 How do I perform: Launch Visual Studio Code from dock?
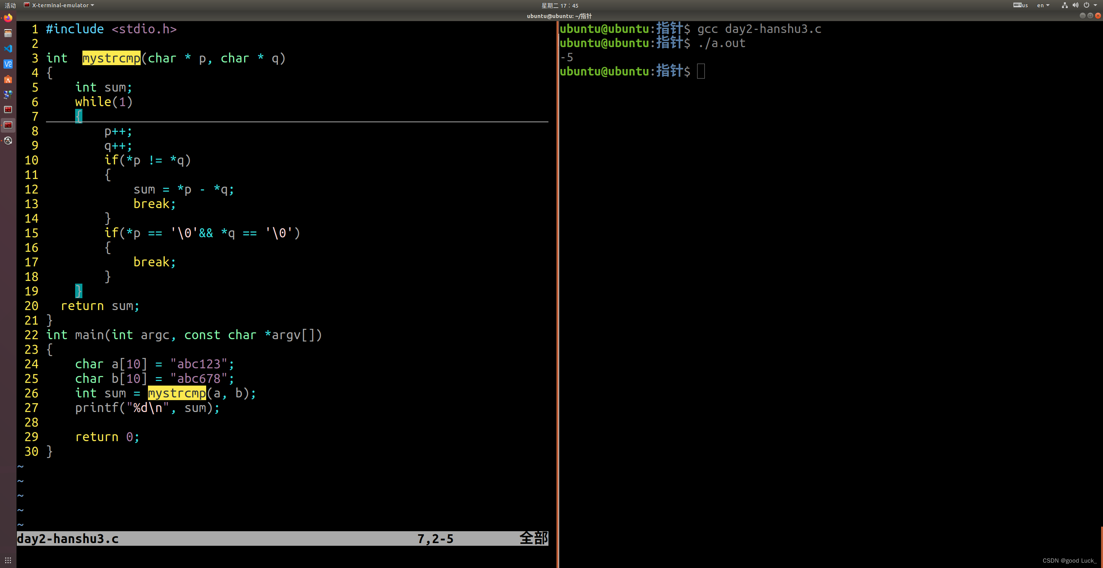point(8,48)
